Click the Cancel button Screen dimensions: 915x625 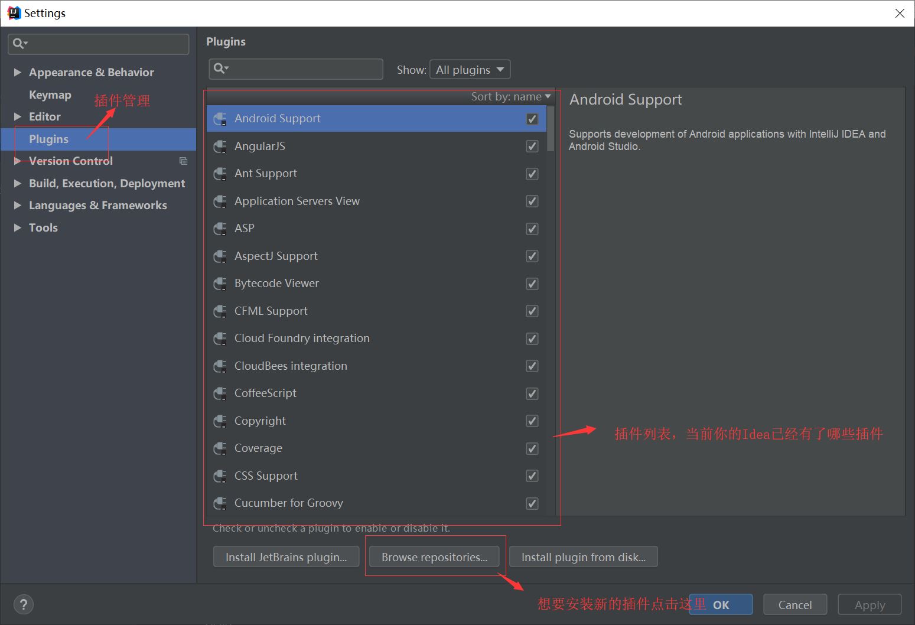795,604
